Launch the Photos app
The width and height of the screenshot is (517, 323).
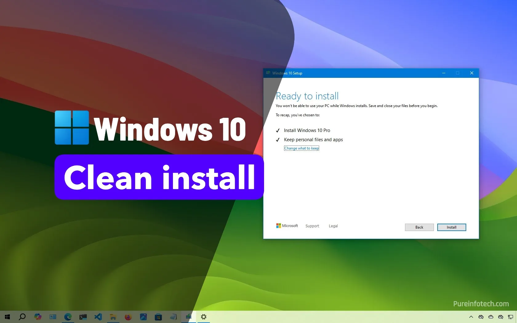pyautogui.click(x=143, y=317)
